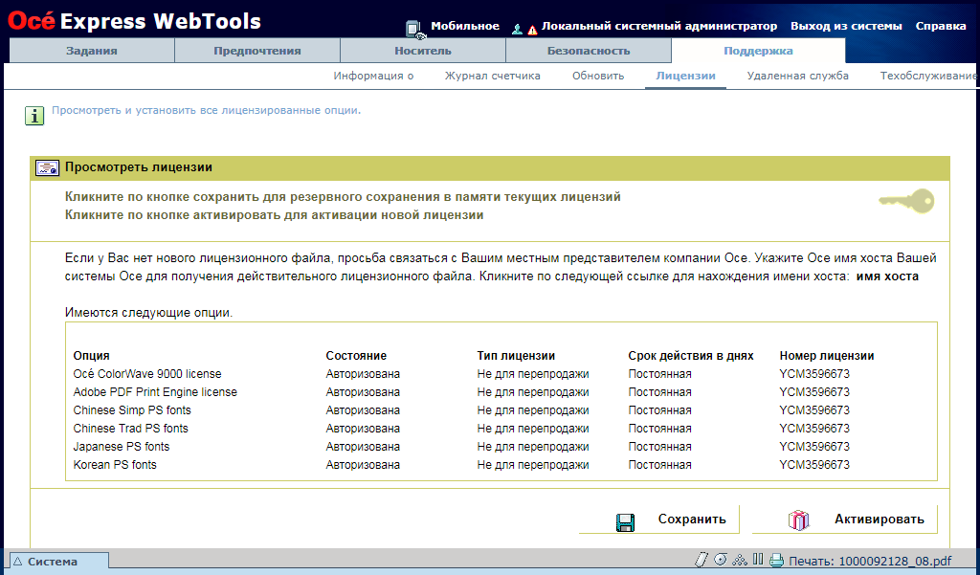The height and width of the screenshot is (575, 980).
Task: Click Выход из системы to log out
Action: tap(846, 26)
